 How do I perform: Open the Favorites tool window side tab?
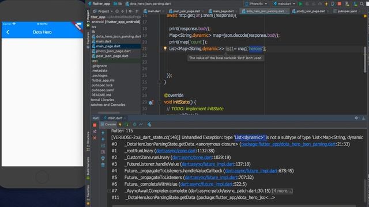pyautogui.click(x=88, y=195)
